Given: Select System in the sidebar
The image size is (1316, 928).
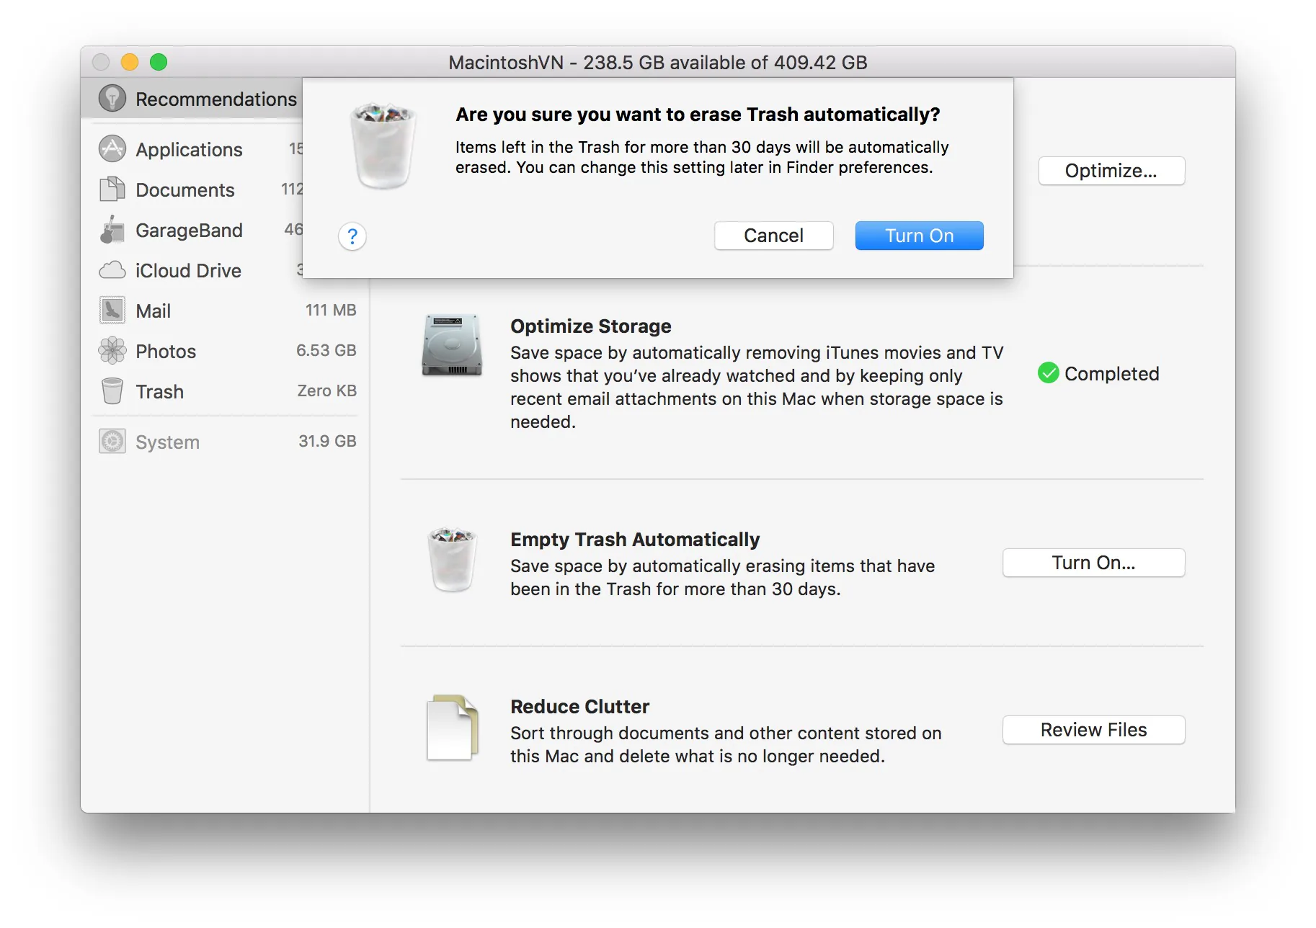Looking at the screenshot, I should click(x=225, y=442).
